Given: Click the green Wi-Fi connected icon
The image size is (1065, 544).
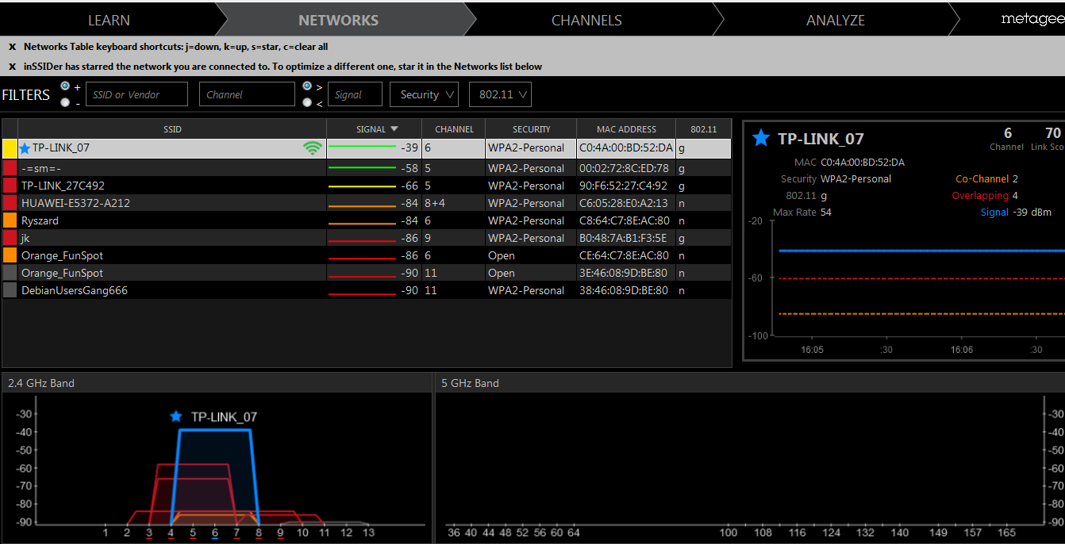Looking at the screenshot, I should click(313, 148).
